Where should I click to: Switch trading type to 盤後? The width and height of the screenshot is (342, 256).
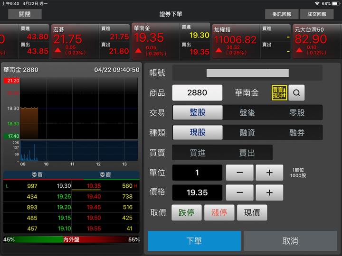tap(247, 112)
